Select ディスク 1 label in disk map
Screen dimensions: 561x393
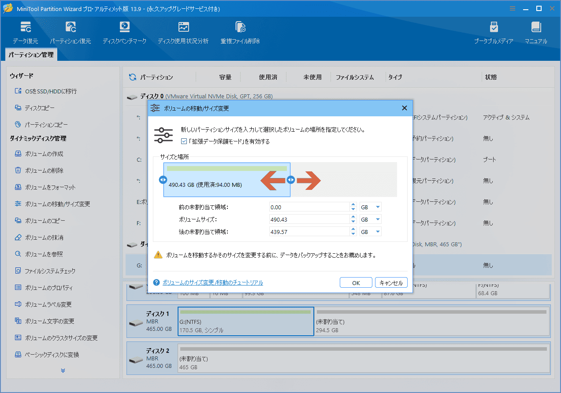152,322
